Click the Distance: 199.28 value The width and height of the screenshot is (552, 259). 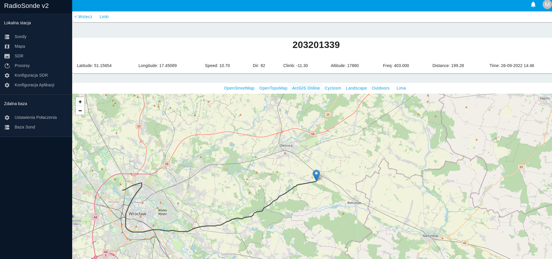[448, 66]
